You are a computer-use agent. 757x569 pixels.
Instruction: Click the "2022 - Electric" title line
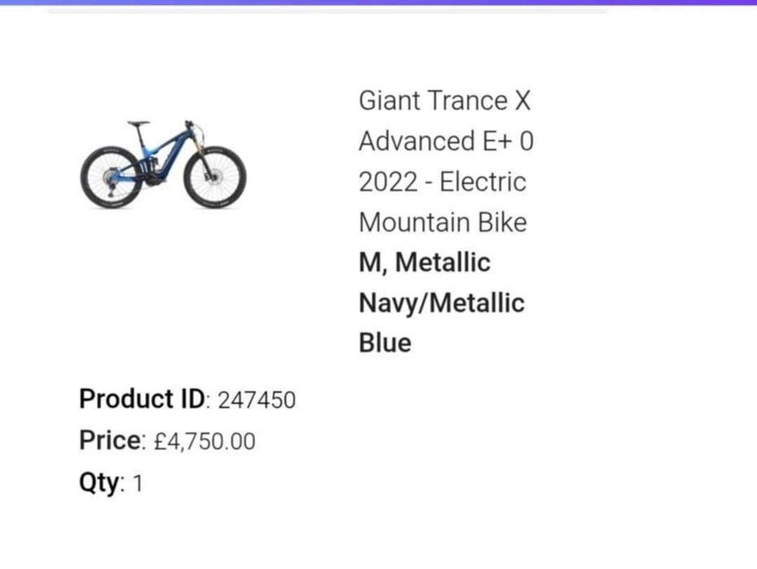(442, 182)
